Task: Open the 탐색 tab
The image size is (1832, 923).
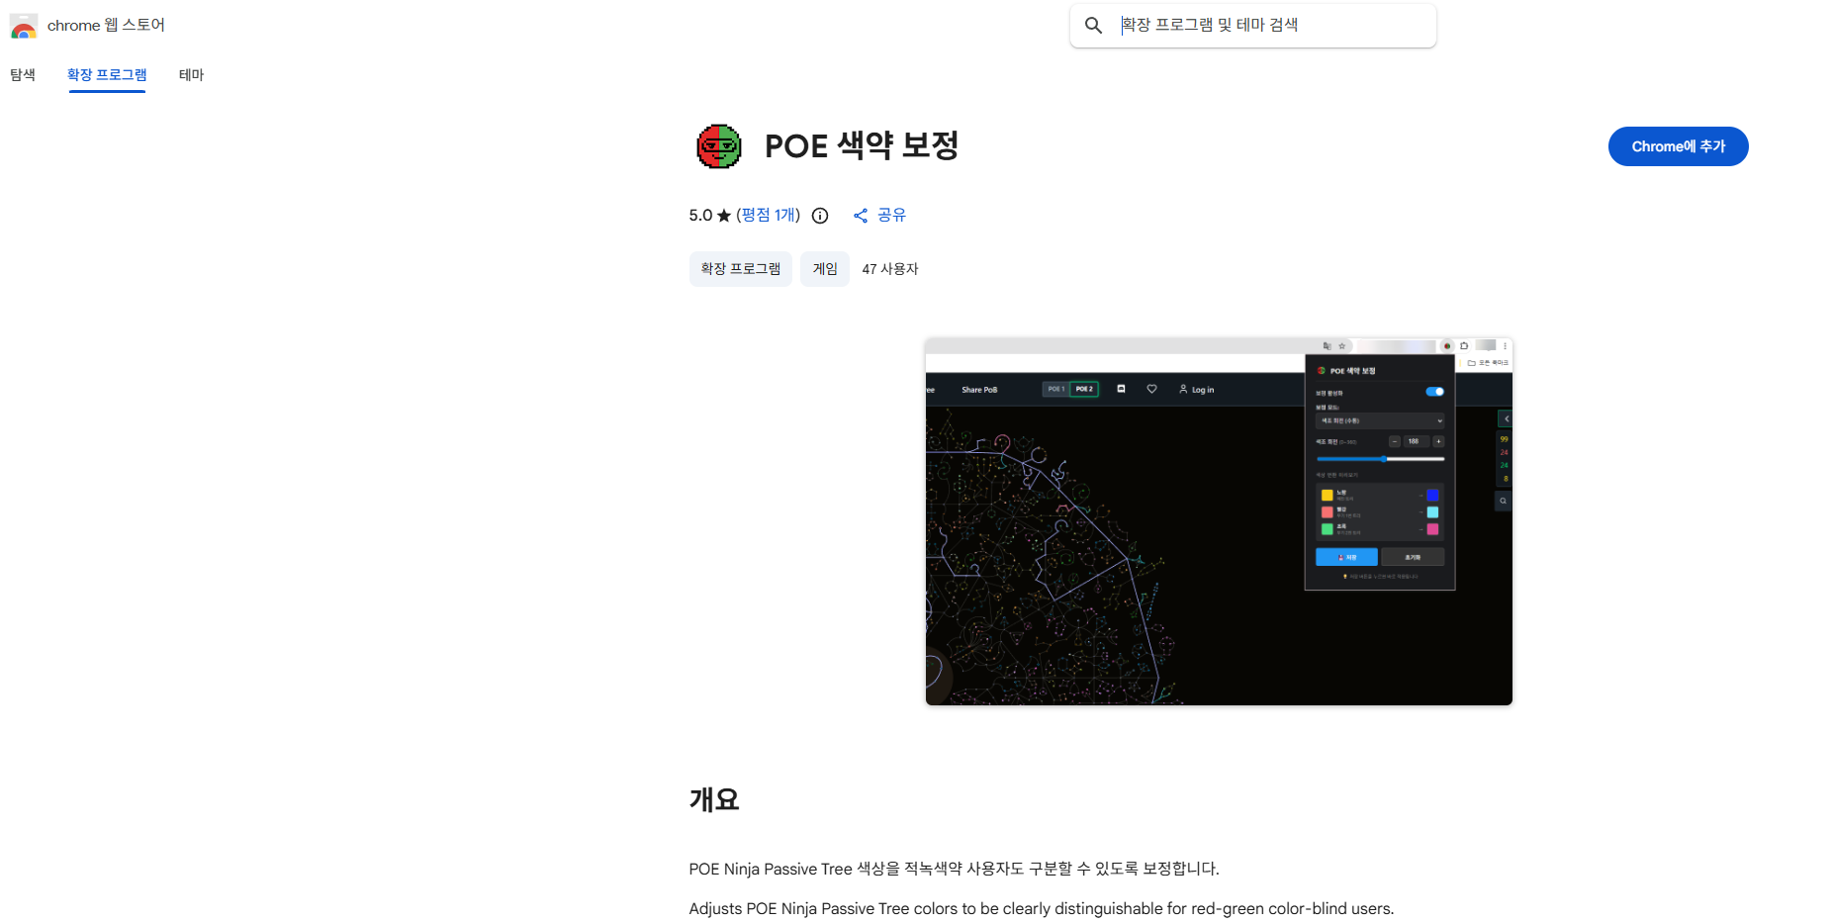Action: [23, 75]
